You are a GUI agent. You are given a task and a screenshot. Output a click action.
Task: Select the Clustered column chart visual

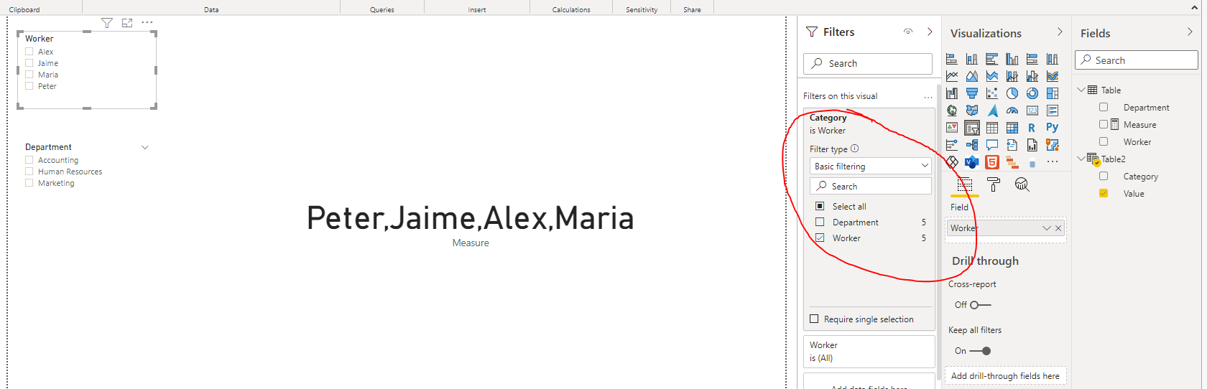pos(1012,59)
